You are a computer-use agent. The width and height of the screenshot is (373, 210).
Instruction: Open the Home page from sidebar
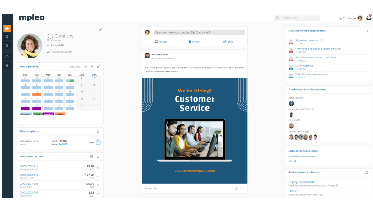(x=7, y=29)
